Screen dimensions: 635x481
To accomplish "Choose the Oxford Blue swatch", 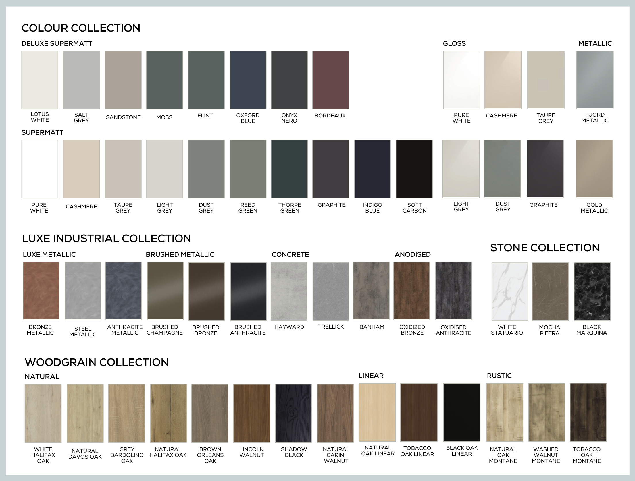I will (x=248, y=80).
